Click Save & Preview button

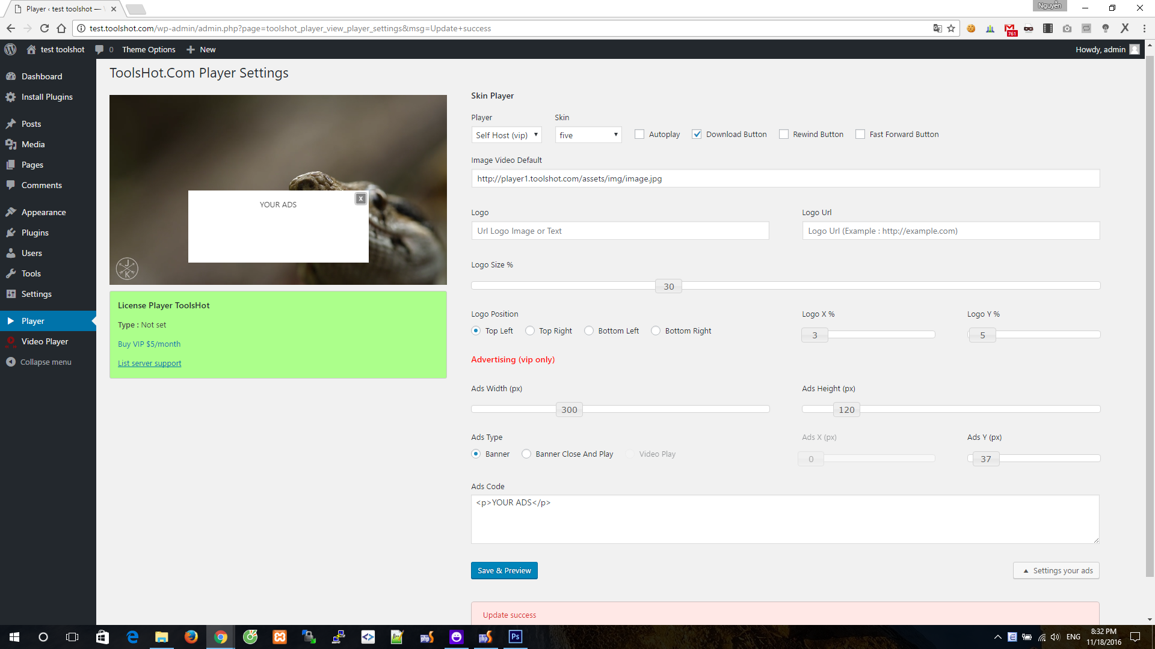pyautogui.click(x=504, y=571)
